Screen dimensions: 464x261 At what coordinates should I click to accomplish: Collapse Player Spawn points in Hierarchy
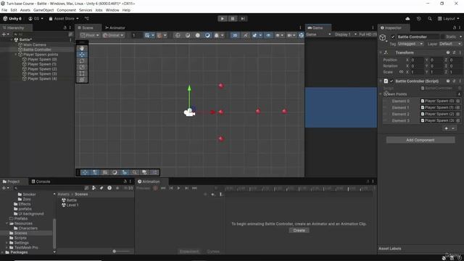coord(16,54)
